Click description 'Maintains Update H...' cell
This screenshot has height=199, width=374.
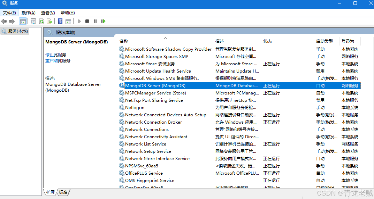tap(237, 71)
